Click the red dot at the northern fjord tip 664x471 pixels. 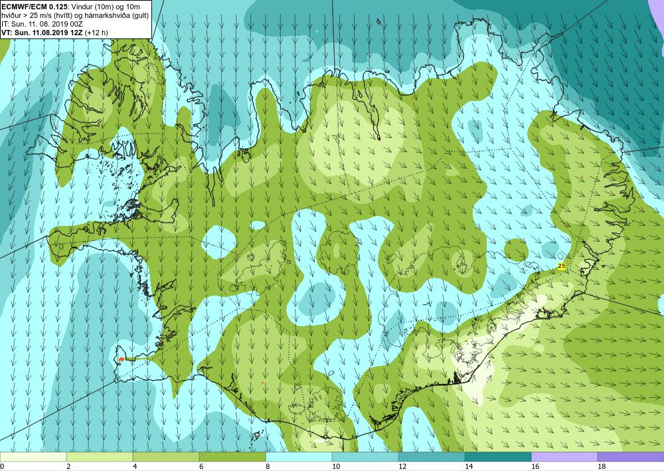[378, 138]
